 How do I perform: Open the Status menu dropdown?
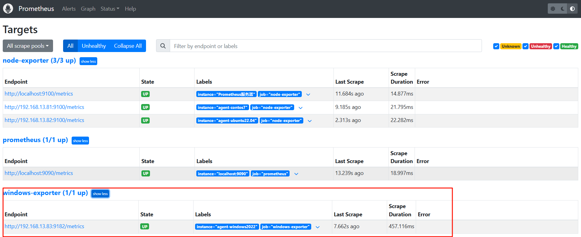coord(110,9)
